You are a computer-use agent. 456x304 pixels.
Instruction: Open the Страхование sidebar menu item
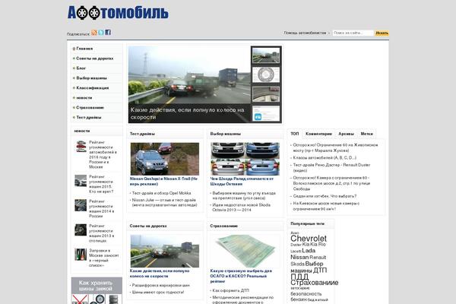click(x=90, y=107)
